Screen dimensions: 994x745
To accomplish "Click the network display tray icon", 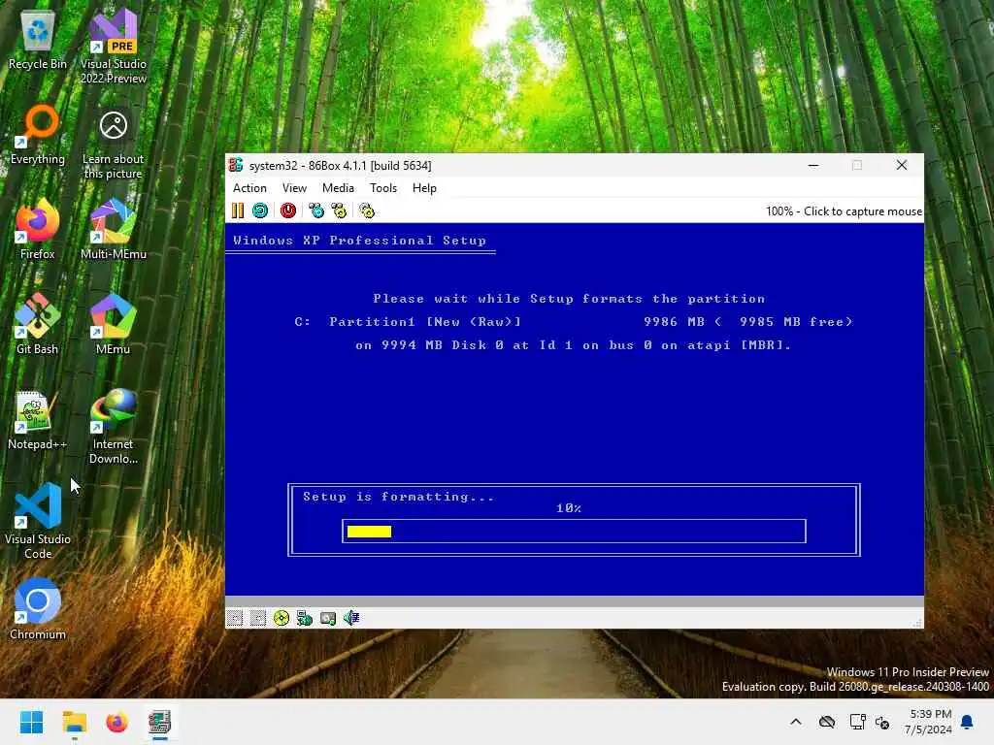I will 858,722.
